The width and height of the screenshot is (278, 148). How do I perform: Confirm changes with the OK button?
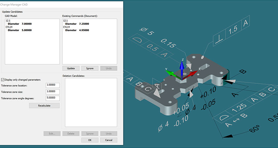[90, 140]
